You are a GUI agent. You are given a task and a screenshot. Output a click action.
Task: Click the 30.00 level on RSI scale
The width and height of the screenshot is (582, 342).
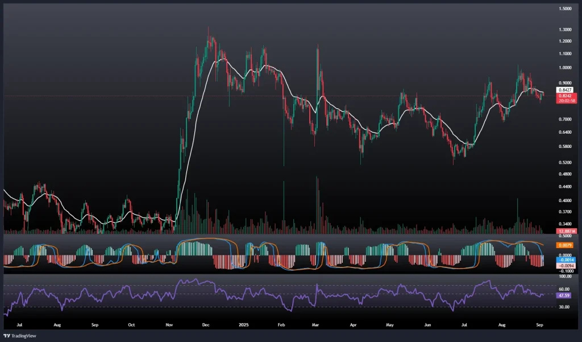(565, 307)
